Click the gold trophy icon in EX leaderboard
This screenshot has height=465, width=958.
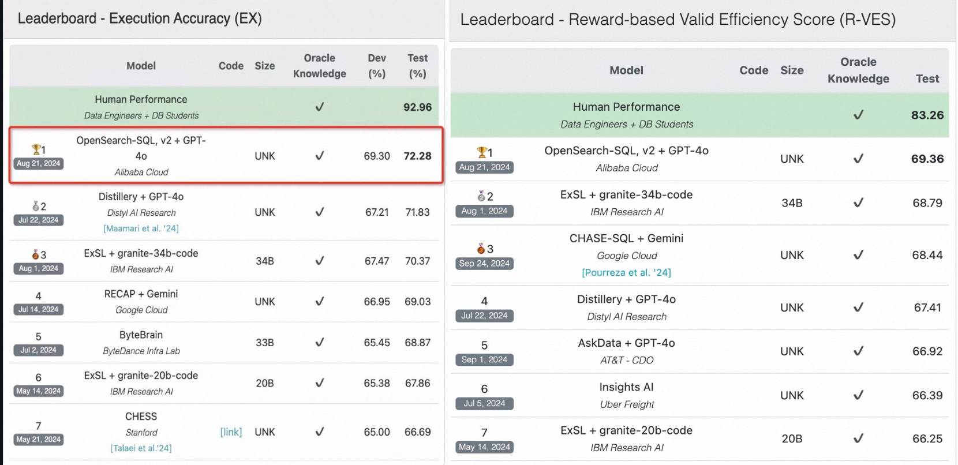[36, 149]
